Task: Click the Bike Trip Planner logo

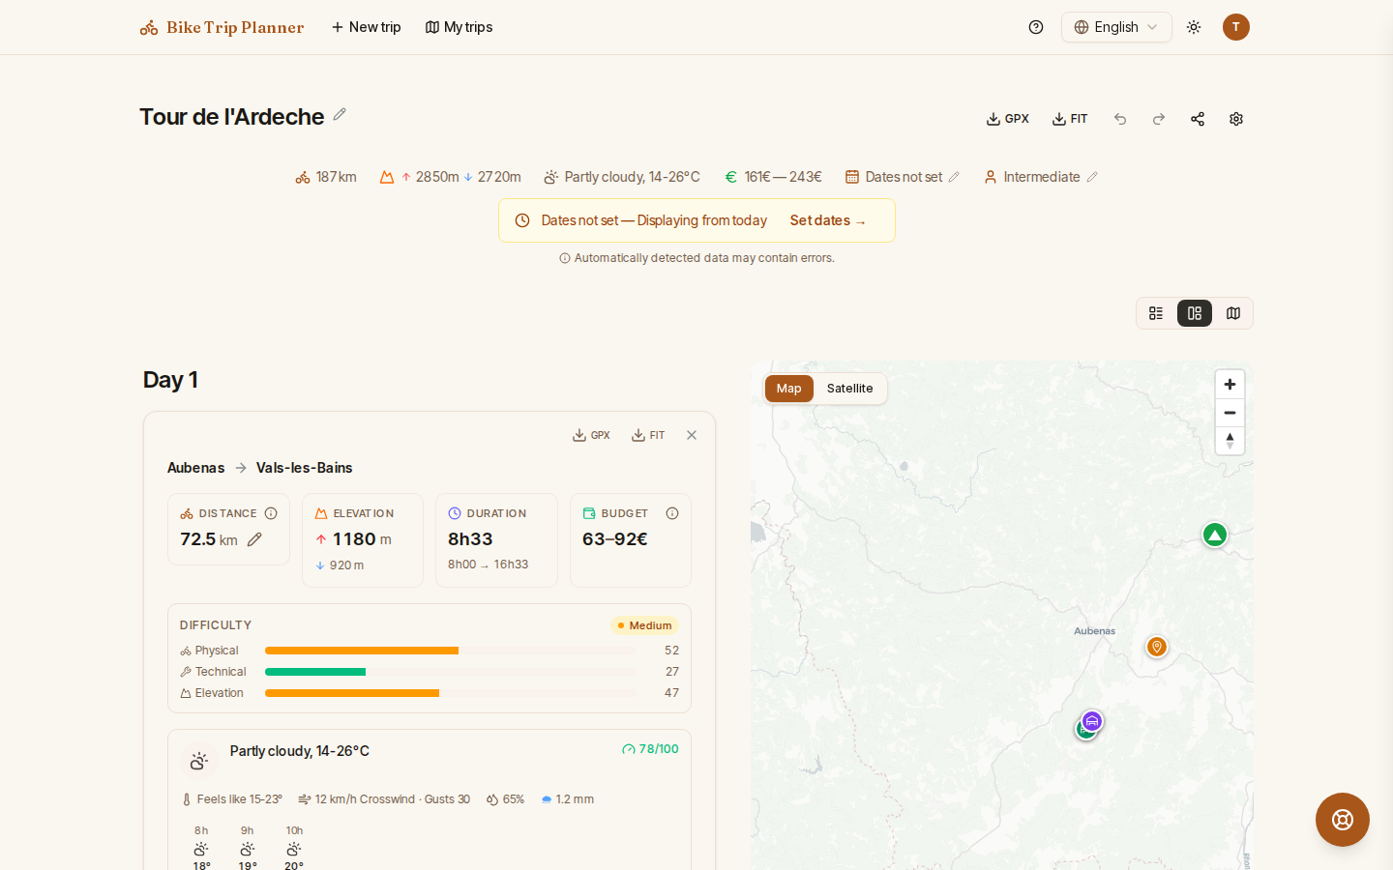Action: (222, 27)
